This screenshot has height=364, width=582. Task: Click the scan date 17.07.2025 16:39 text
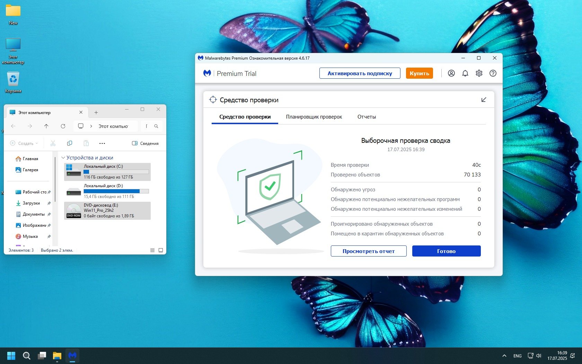pos(406,149)
